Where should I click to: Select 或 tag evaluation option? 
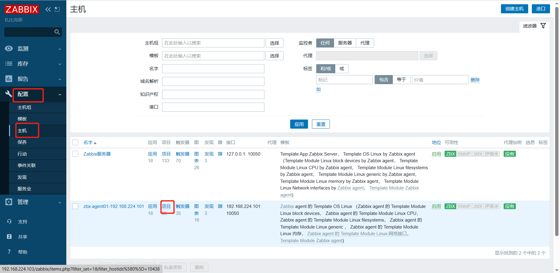[342, 69]
